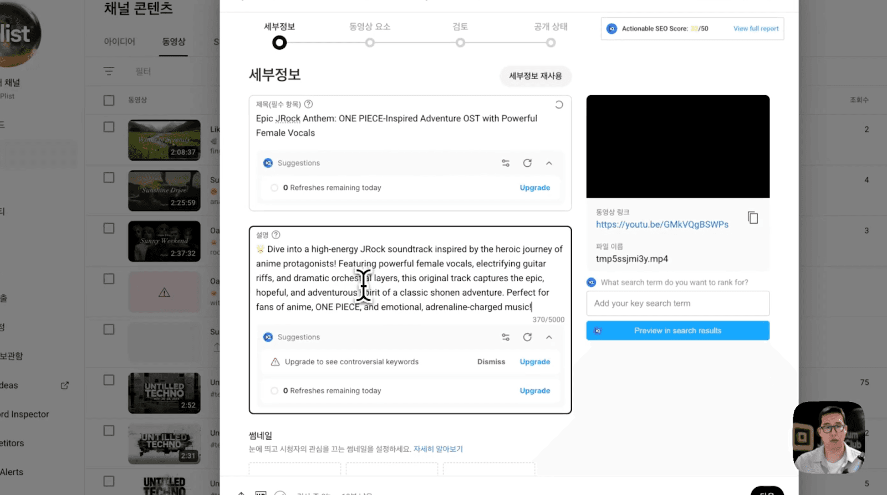Open suggestion settings sliders for the description
The image size is (887, 495).
click(506, 337)
